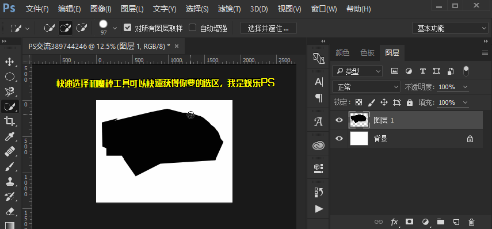Open the 选择(S) menu
The width and height of the screenshot is (492, 229).
coord(197,9)
